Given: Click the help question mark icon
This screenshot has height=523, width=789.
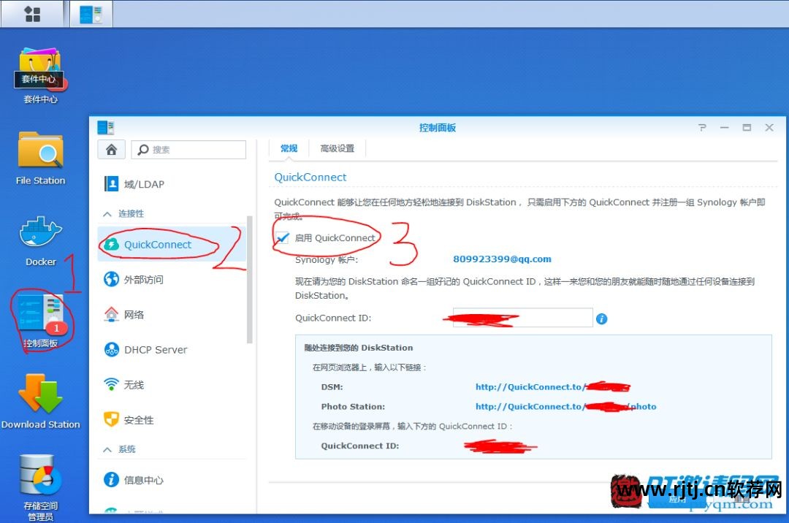Looking at the screenshot, I should (702, 128).
